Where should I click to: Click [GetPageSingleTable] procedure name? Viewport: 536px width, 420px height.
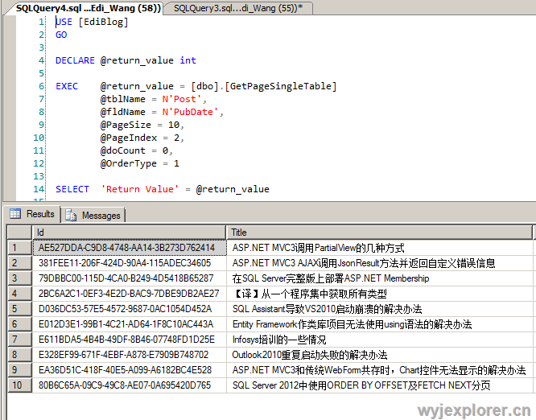coord(281,86)
